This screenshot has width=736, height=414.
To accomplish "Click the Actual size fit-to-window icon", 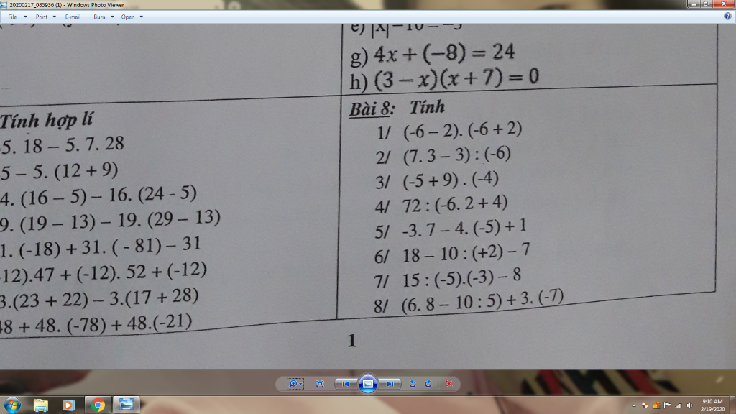I will pyautogui.click(x=320, y=384).
